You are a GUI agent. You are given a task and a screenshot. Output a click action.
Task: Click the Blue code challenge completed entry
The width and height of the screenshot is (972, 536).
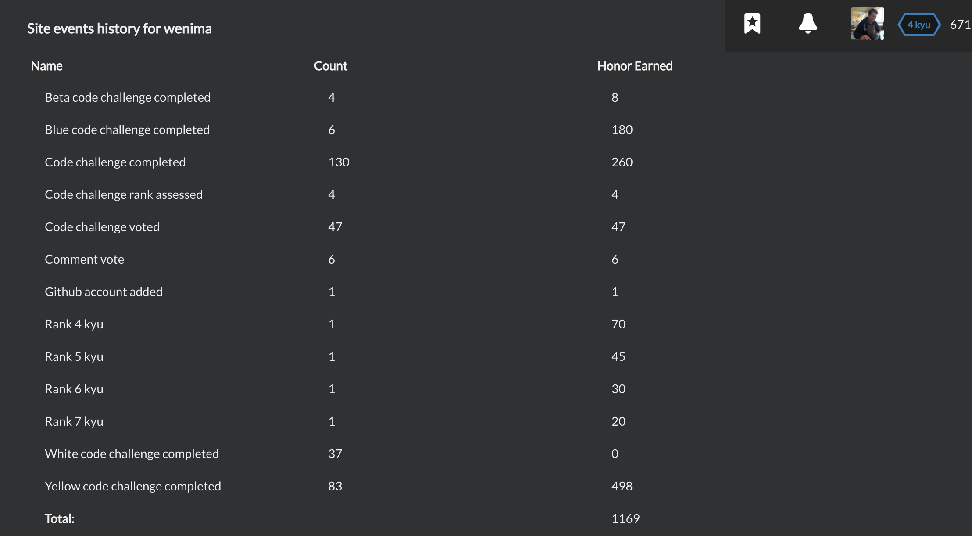[127, 130]
